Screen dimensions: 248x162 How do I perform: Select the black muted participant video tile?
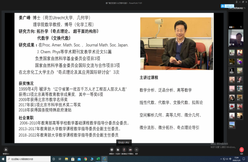[235, 21]
